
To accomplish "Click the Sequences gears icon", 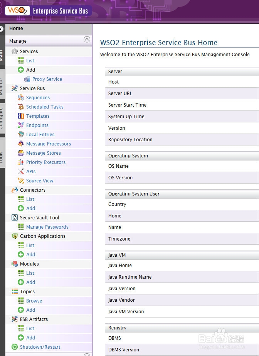I will click(21, 98).
